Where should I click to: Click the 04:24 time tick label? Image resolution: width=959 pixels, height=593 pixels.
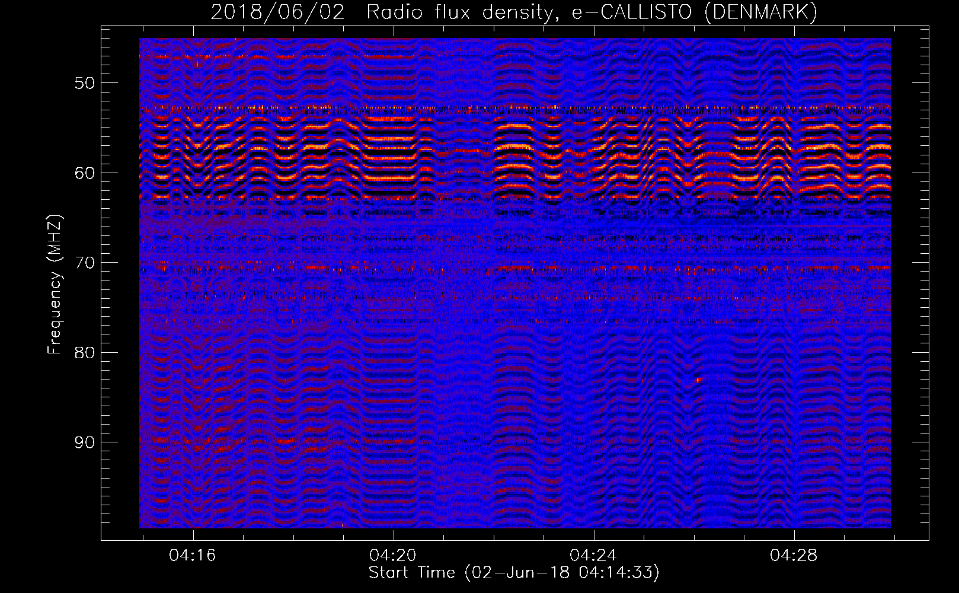(x=593, y=556)
